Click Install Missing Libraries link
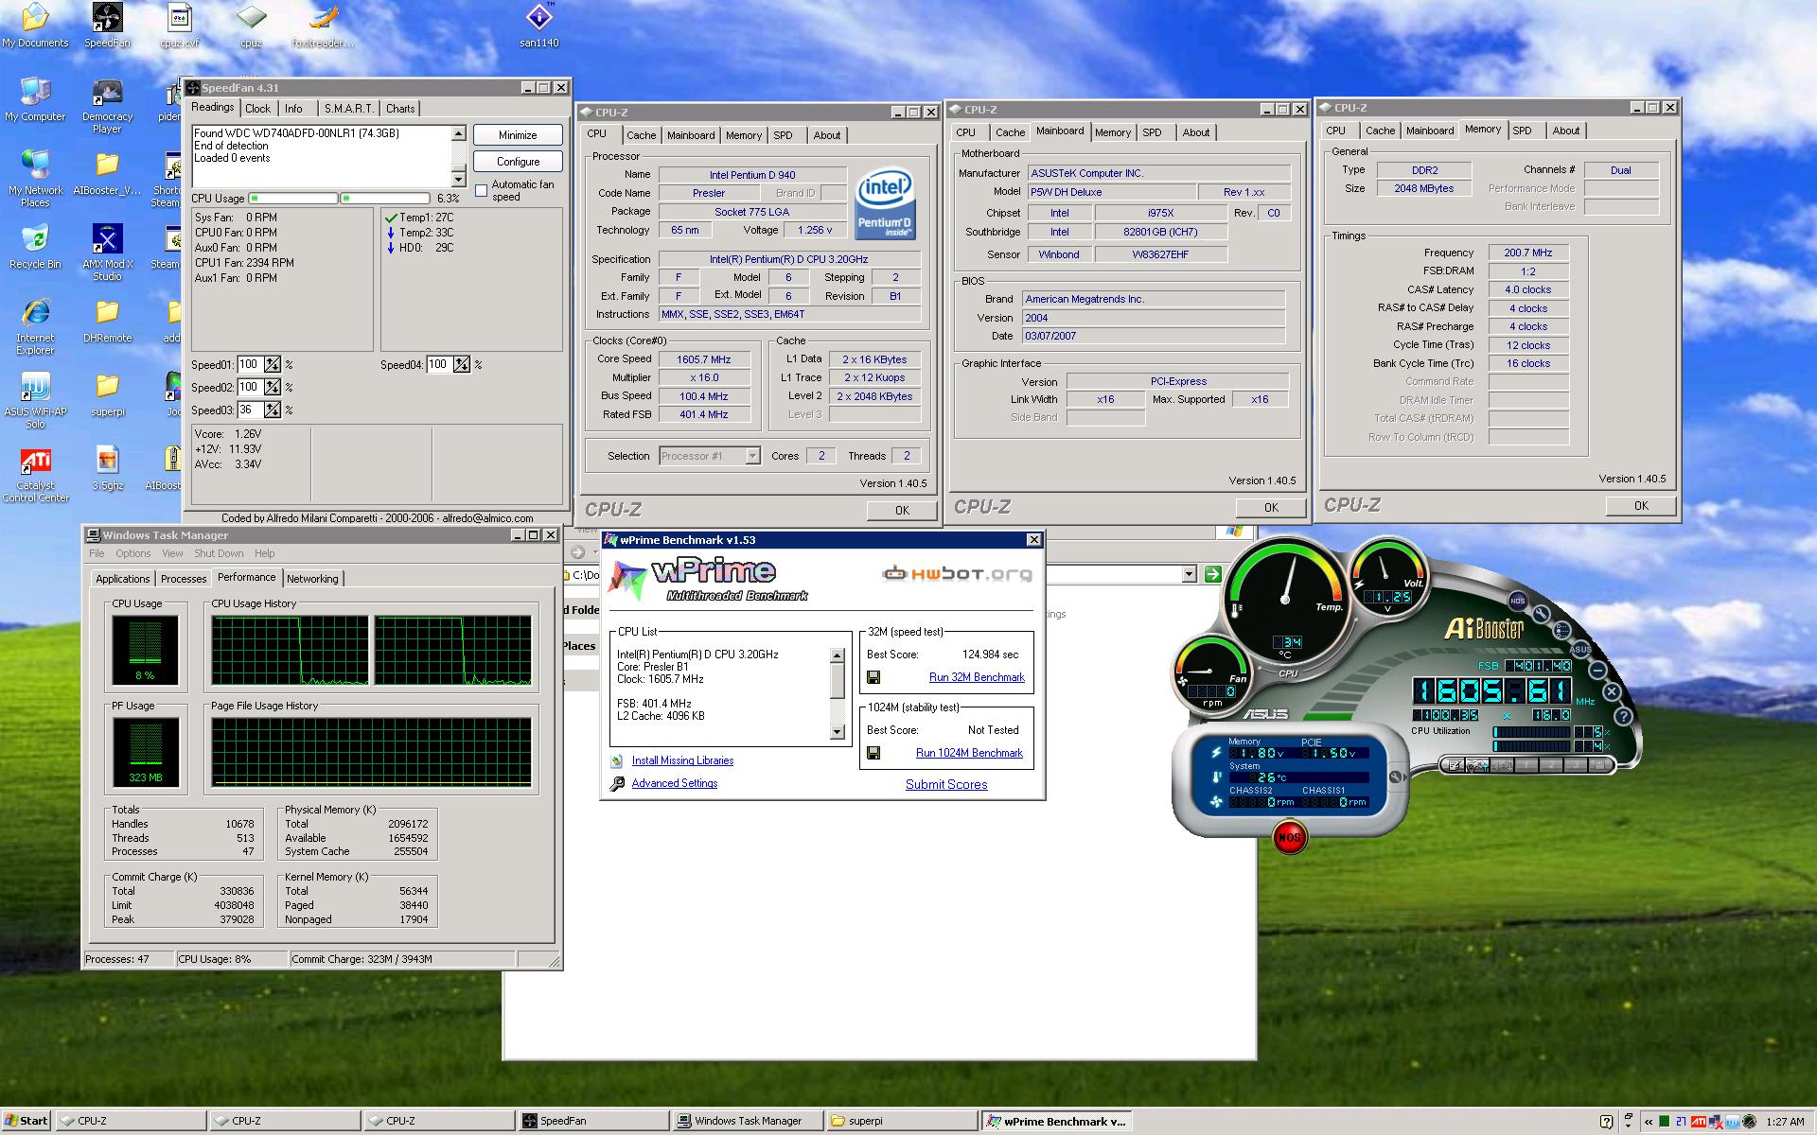The width and height of the screenshot is (1817, 1135). 682,760
